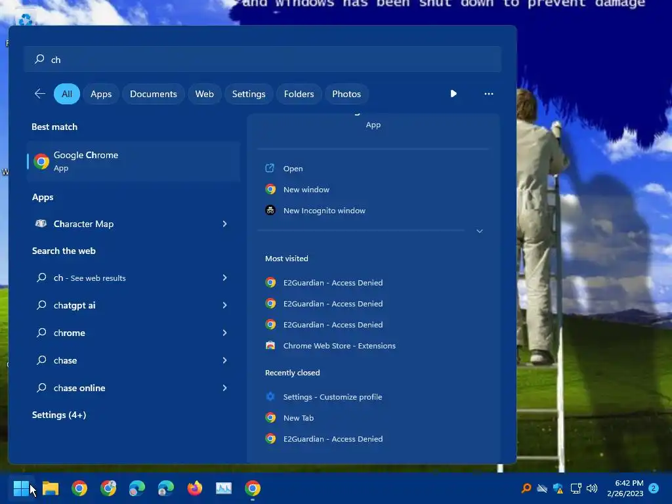
Task: Reopen the New Tab entry
Action: 299,418
